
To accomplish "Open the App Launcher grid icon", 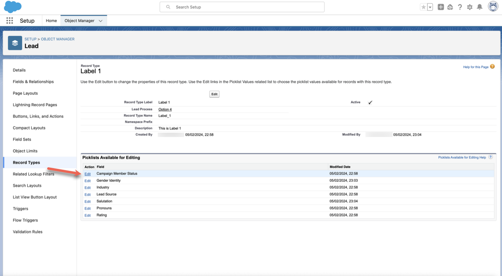I will tap(9, 21).
